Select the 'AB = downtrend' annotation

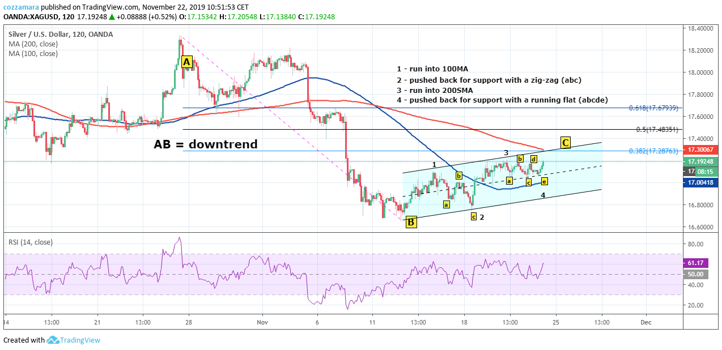point(206,144)
